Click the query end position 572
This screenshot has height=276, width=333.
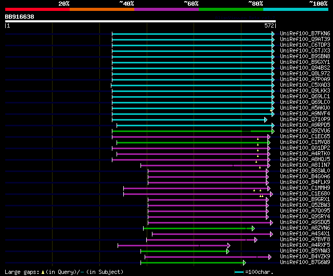270,25
